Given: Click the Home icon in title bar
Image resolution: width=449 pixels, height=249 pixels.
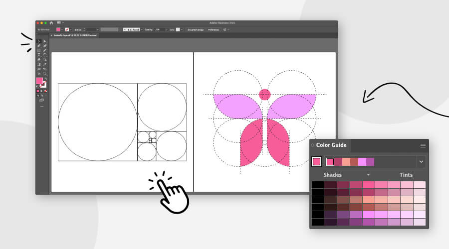Looking at the screenshot, I should [x=51, y=23].
